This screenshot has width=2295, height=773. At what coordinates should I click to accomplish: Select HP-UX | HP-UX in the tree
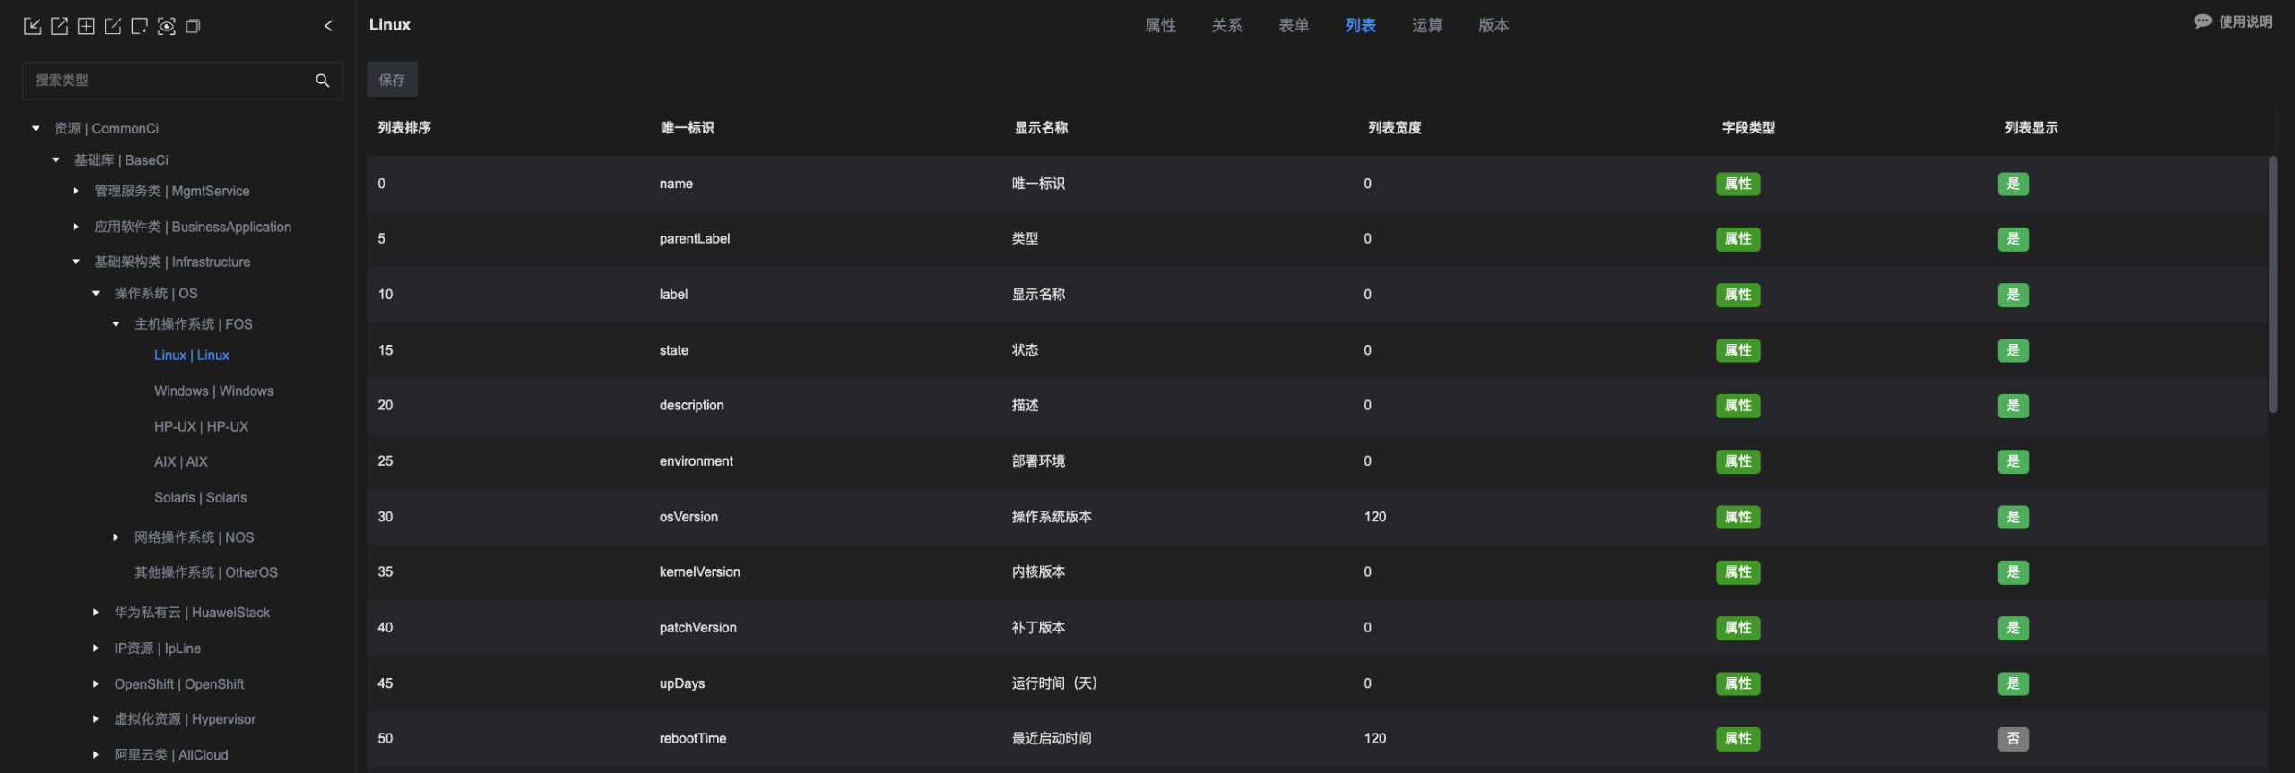[201, 427]
